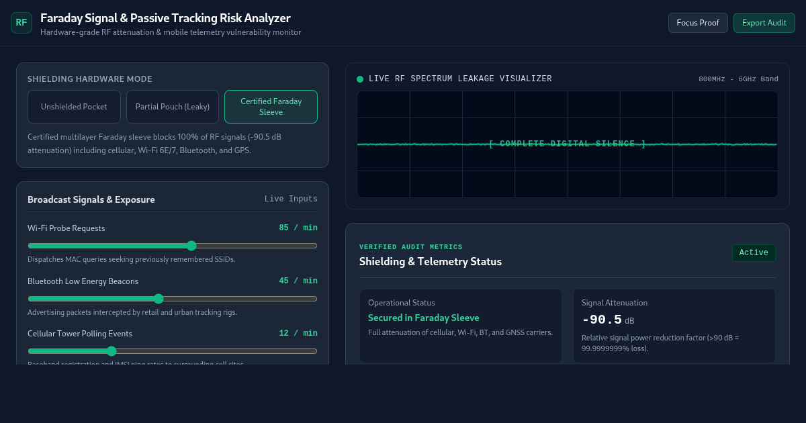This screenshot has width=806, height=423.
Task: Click the "COMPLETE DIGITAL SILENCE" overlay text
Action: point(568,144)
